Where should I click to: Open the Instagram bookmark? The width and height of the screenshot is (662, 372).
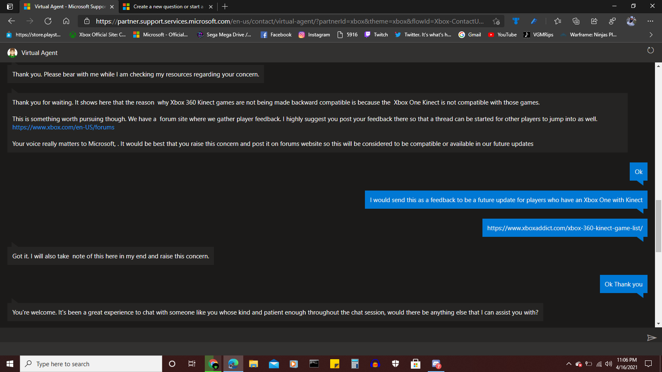[314, 35]
